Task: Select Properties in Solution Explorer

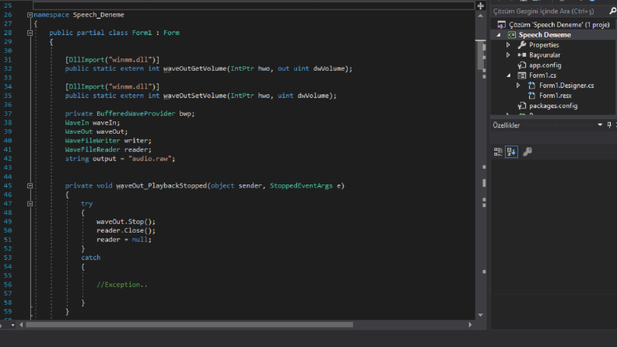Action: (544, 45)
